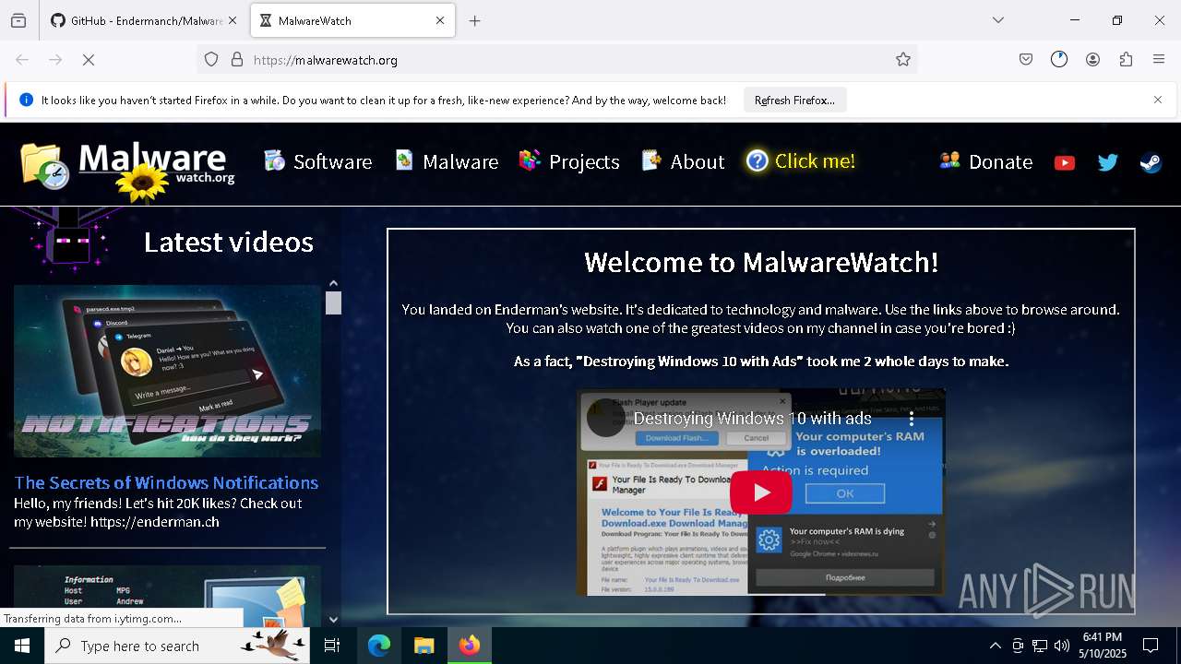Open recent browsing sidebar icon

point(18,20)
